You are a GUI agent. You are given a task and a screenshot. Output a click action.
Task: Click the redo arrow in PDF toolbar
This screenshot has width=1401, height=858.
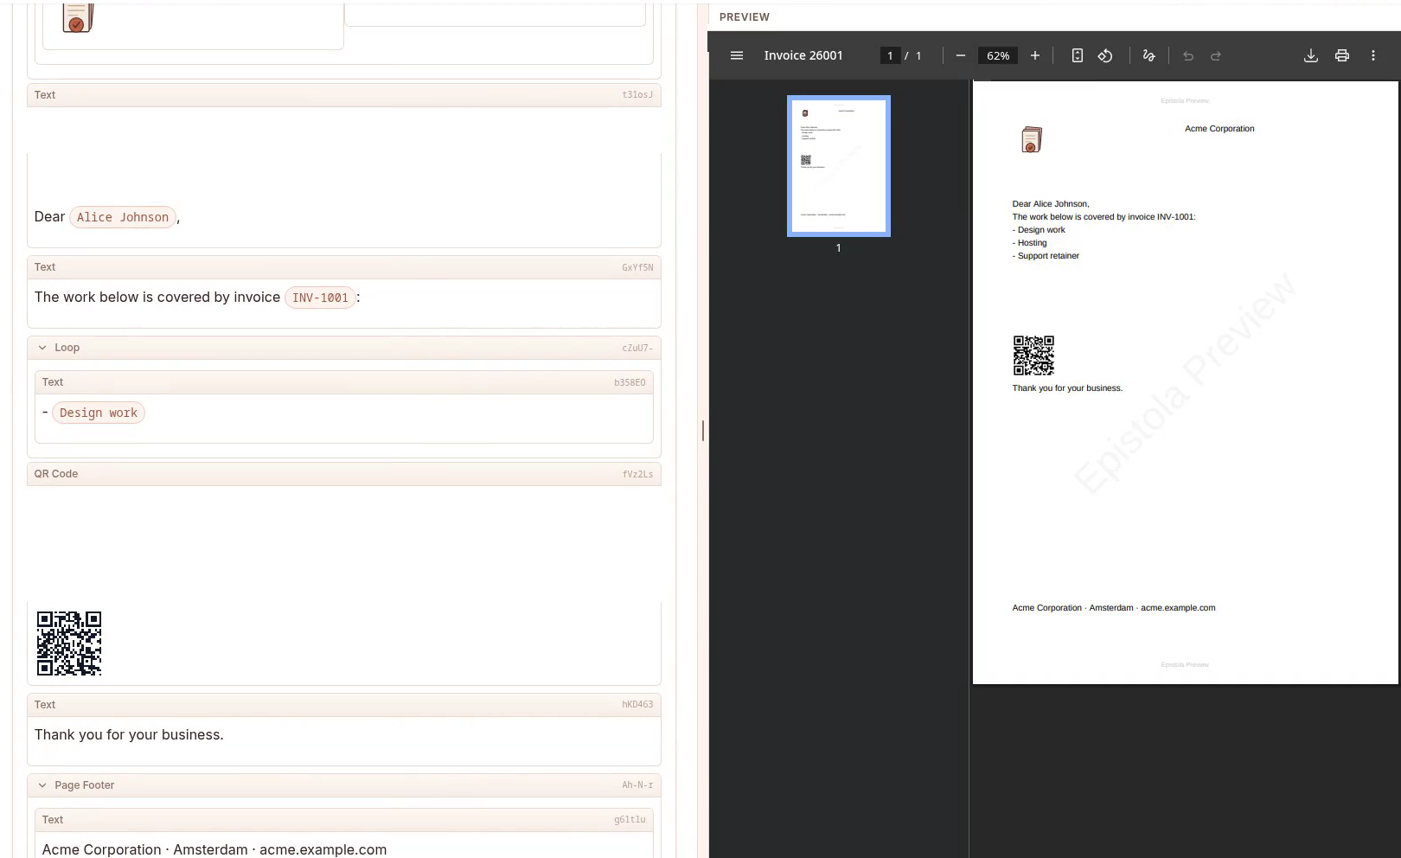[x=1216, y=55]
